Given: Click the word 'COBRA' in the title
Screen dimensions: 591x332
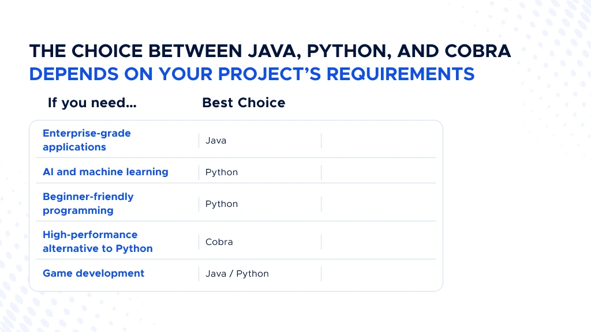Looking at the screenshot, I should 477,51.
